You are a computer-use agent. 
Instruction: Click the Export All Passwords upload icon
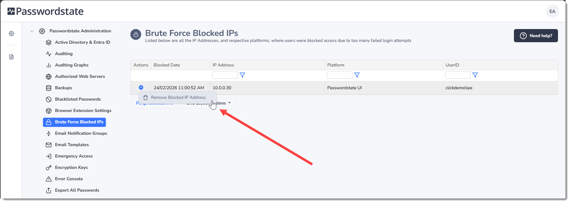[x=49, y=190]
